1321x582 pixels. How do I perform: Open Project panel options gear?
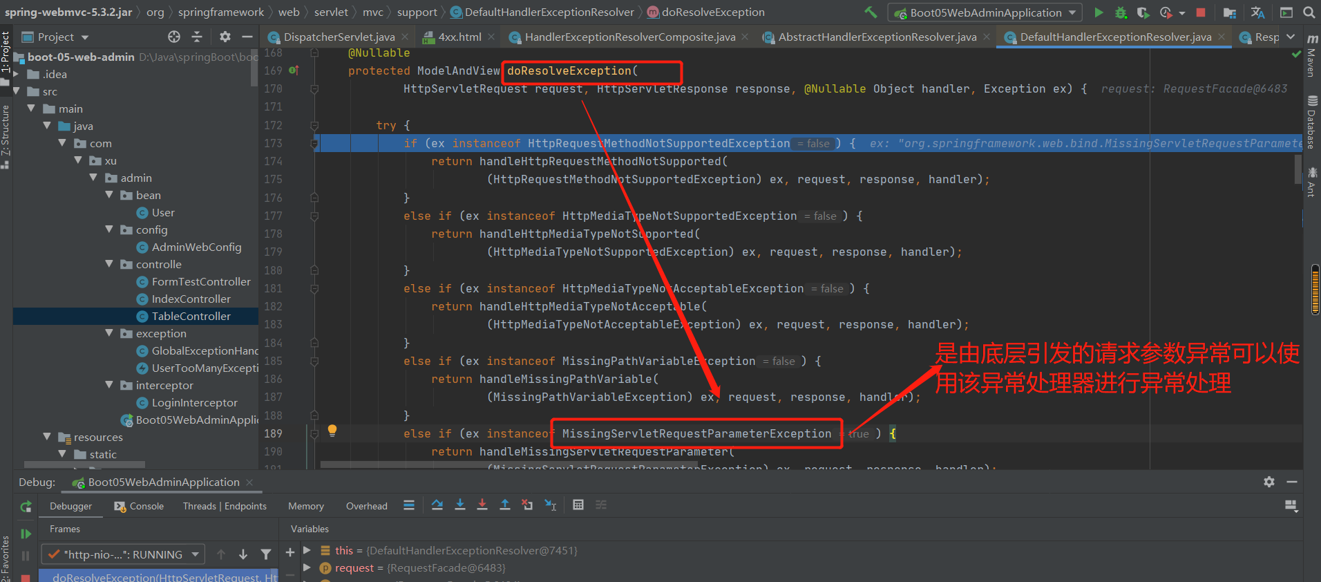225,37
